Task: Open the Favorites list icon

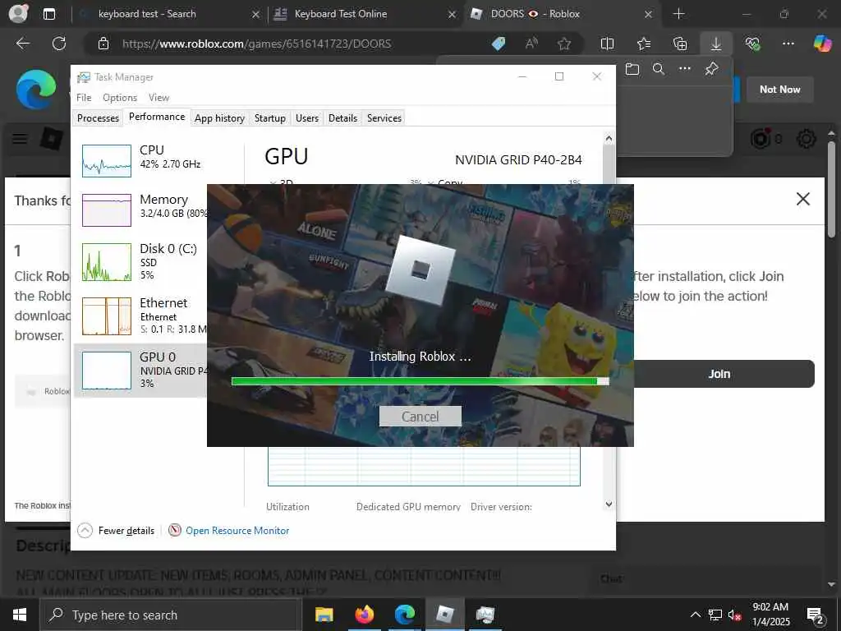Action: [x=644, y=44]
